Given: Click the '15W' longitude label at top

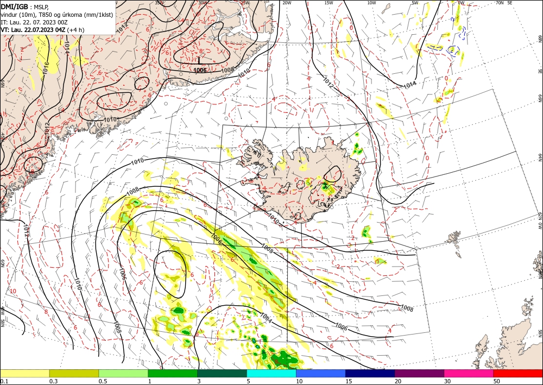Looking at the screenshot, I should [329, 3].
